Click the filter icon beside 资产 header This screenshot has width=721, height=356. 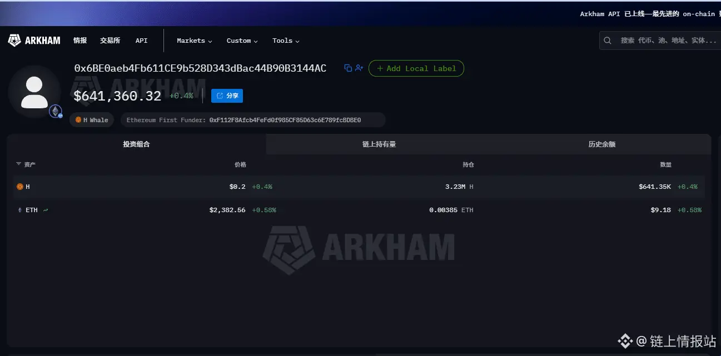point(19,164)
